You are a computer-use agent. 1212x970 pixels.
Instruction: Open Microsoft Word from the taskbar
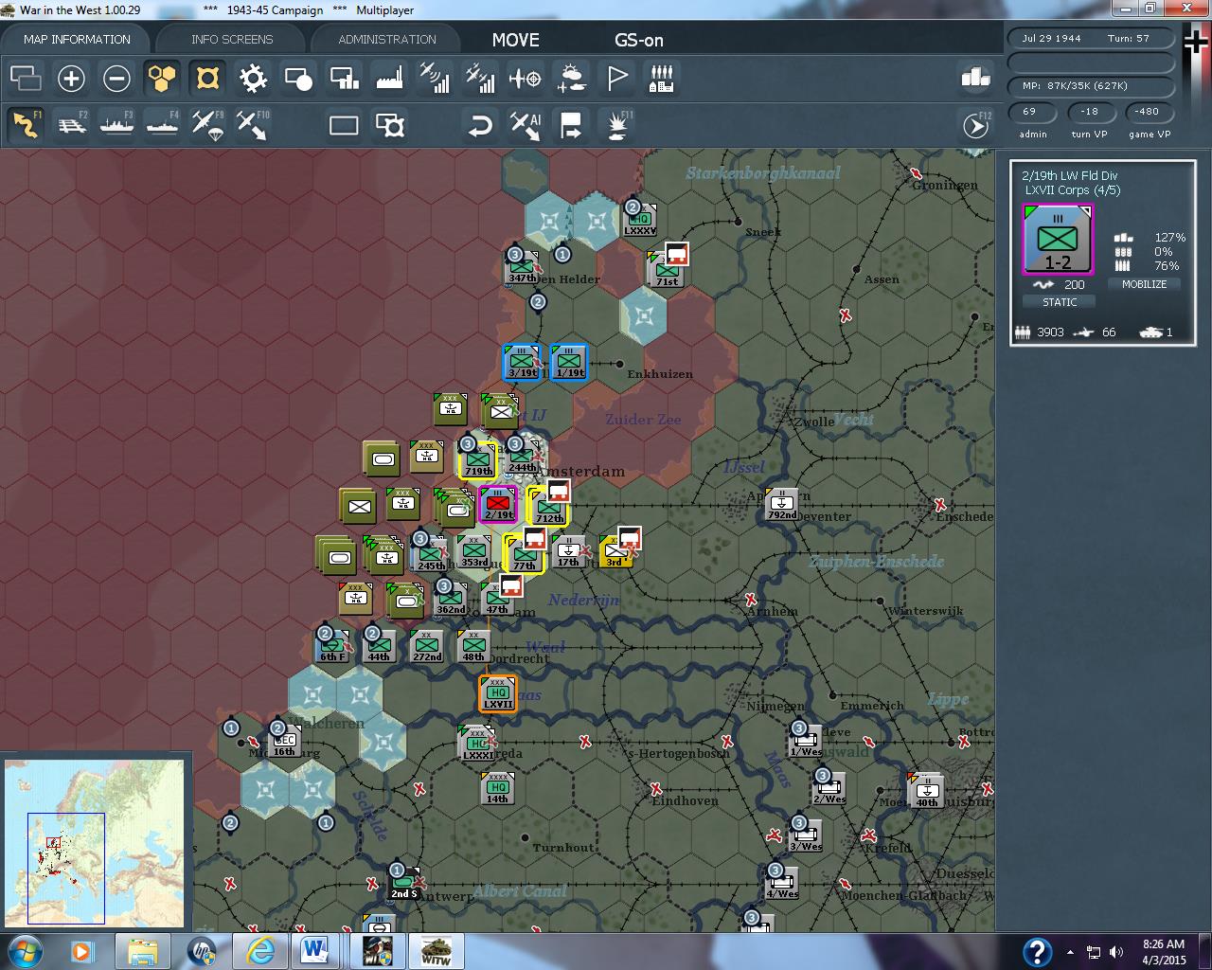coord(315,950)
